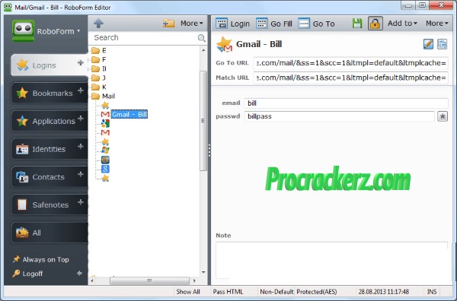Click Protected(AES) in status bar
The height and width of the screenshot is (301, 457).
tap(317, 292)
